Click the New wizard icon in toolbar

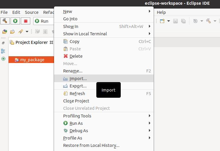162,21
